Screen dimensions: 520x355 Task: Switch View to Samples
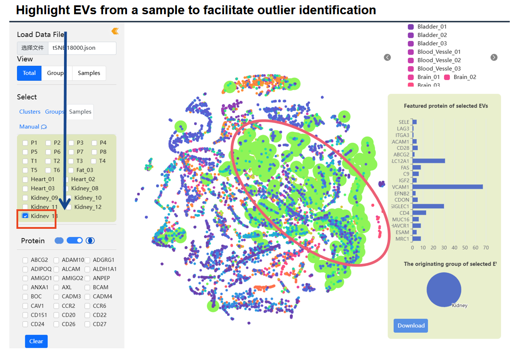point(89,73)
